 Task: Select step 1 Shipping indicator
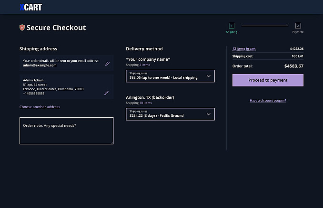point(232,26)
